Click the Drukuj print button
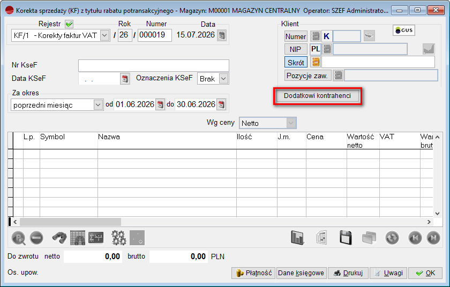Viewport: 450px width, 287px height. (348, 273)
